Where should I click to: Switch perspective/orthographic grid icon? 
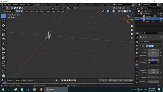[x=132, y=38]
